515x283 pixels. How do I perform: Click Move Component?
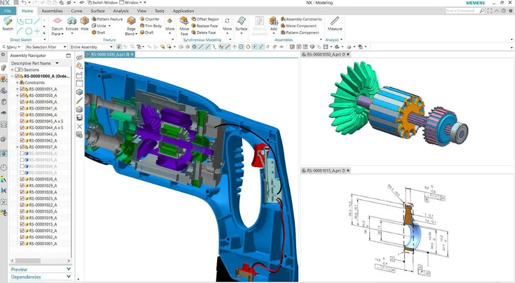[x=299, y=26]
